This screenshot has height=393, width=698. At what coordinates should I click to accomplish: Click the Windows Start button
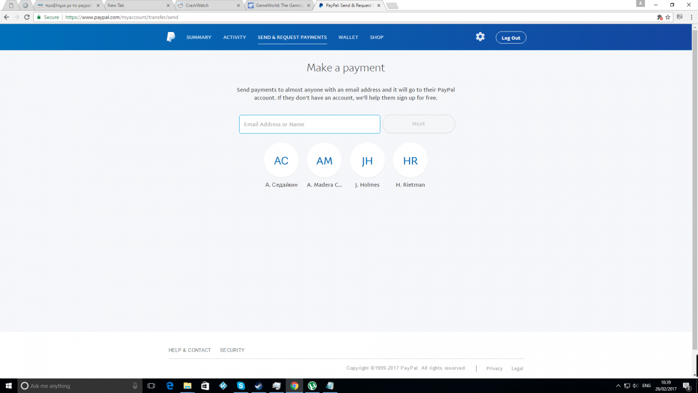[x=9, y=385]
